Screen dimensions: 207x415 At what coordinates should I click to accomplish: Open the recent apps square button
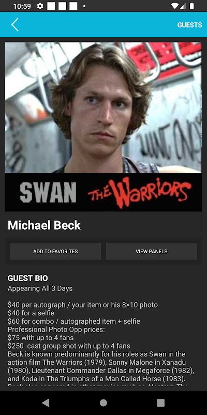pos(161,403)
